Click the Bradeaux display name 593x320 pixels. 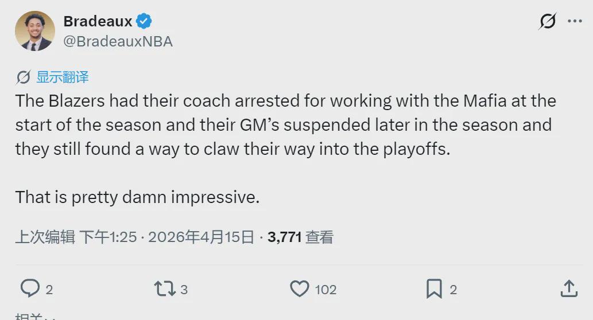click(98, 22)
